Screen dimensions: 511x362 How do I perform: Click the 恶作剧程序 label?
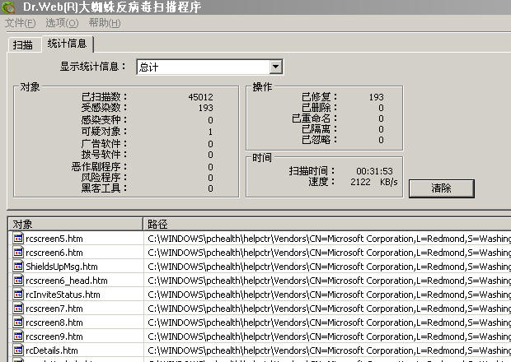99,167
